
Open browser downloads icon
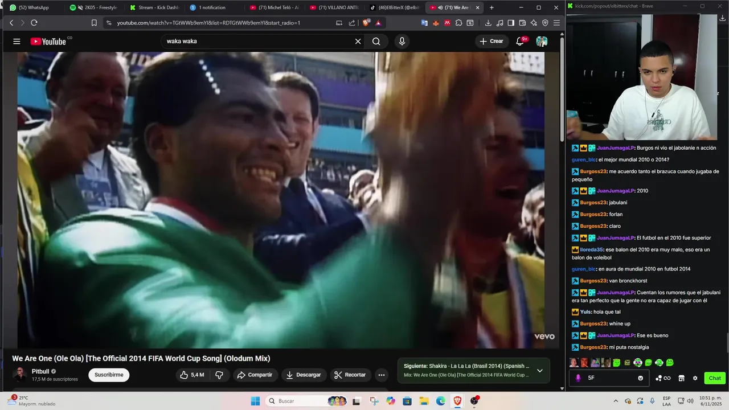click(488, 23)
